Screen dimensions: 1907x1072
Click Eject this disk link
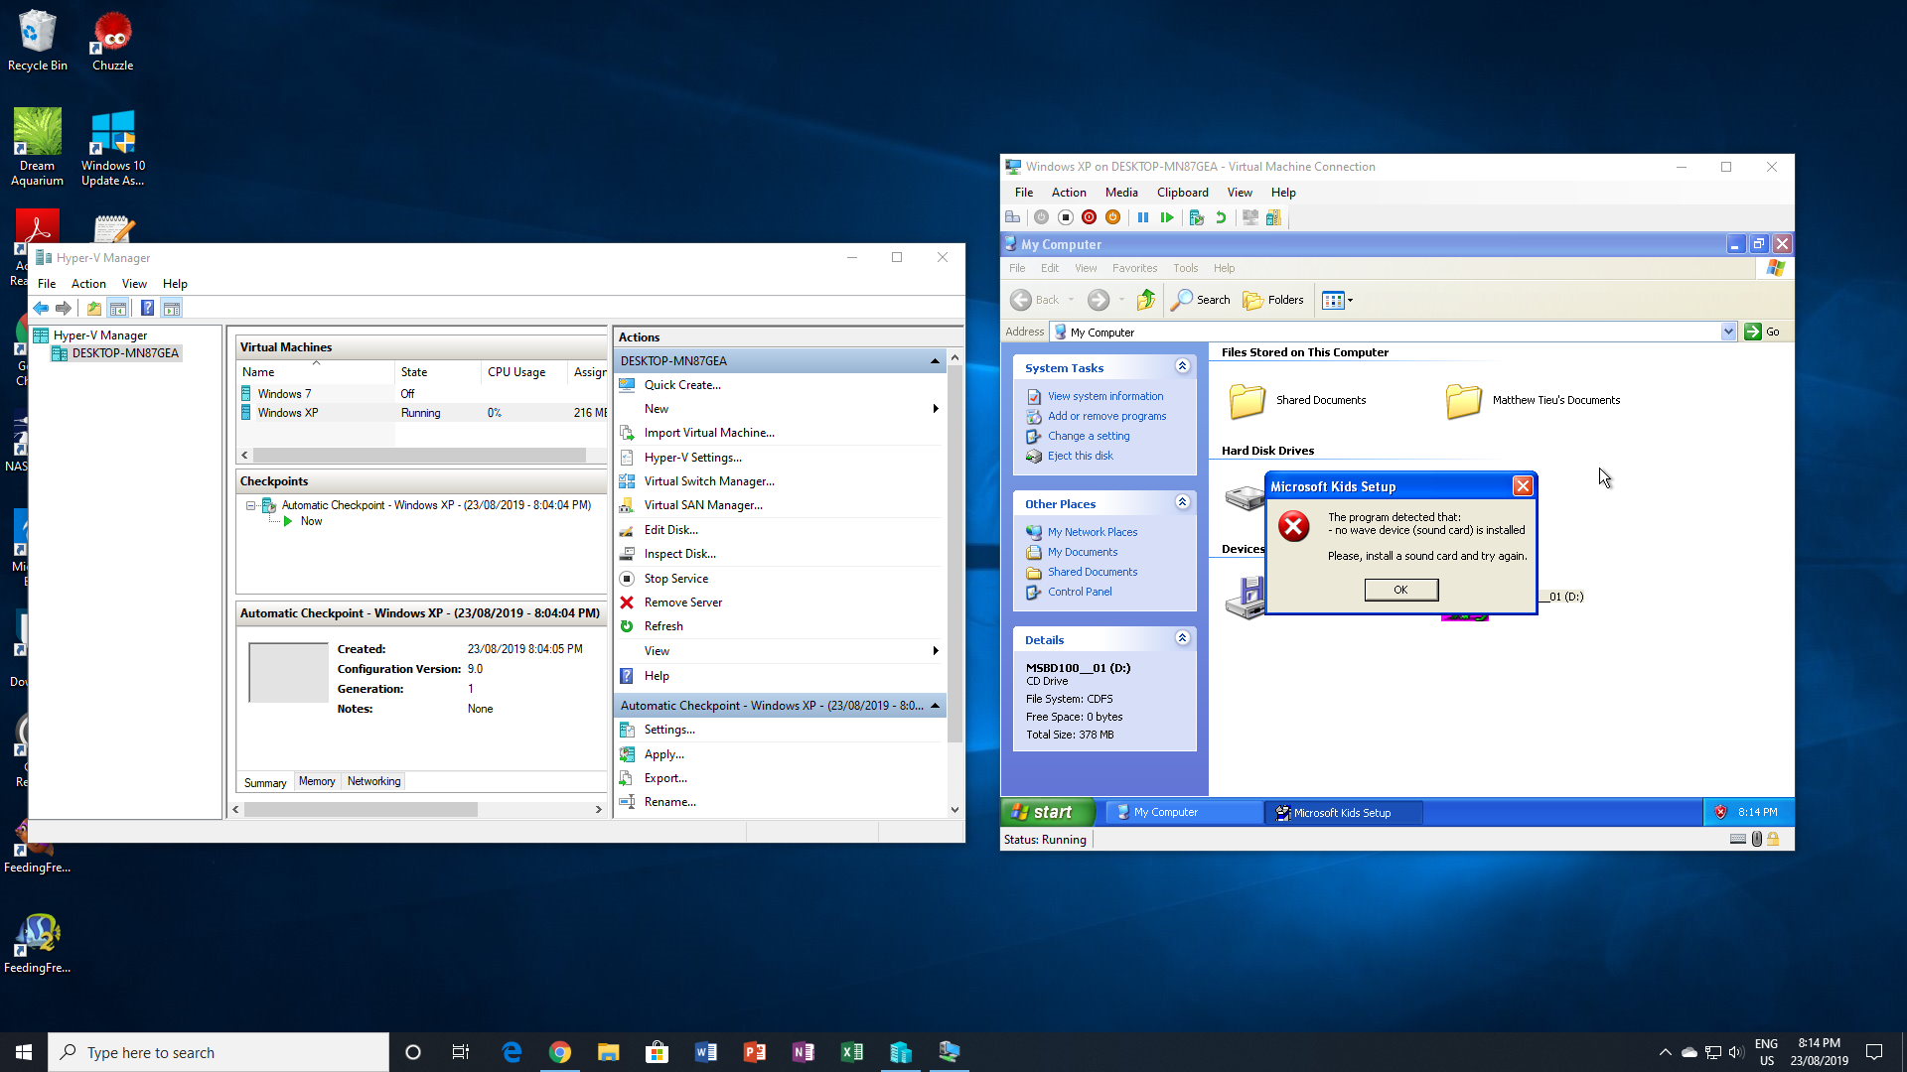tap(1080, 456)
